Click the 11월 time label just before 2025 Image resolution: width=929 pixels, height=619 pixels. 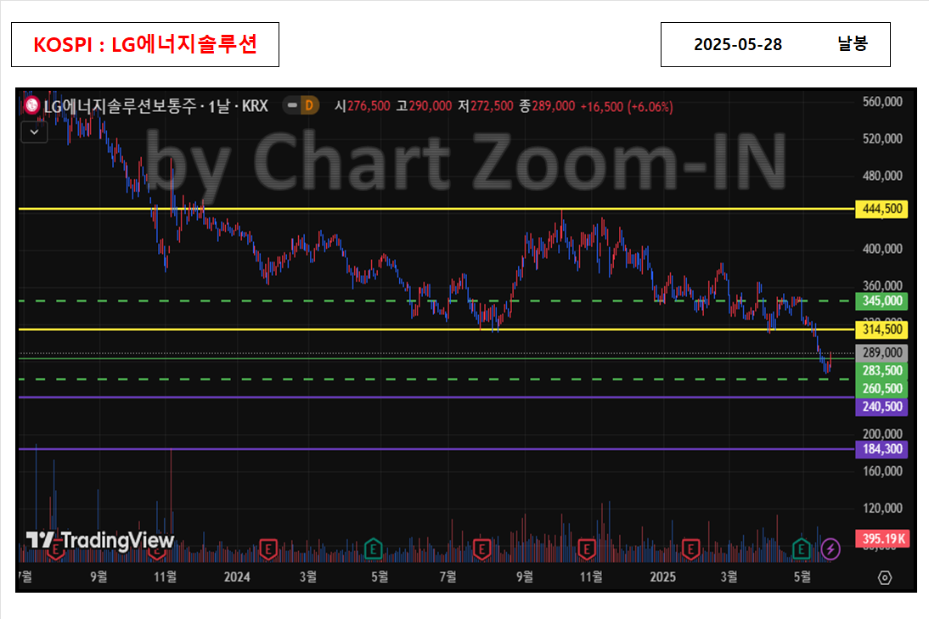tap(591, 577)
